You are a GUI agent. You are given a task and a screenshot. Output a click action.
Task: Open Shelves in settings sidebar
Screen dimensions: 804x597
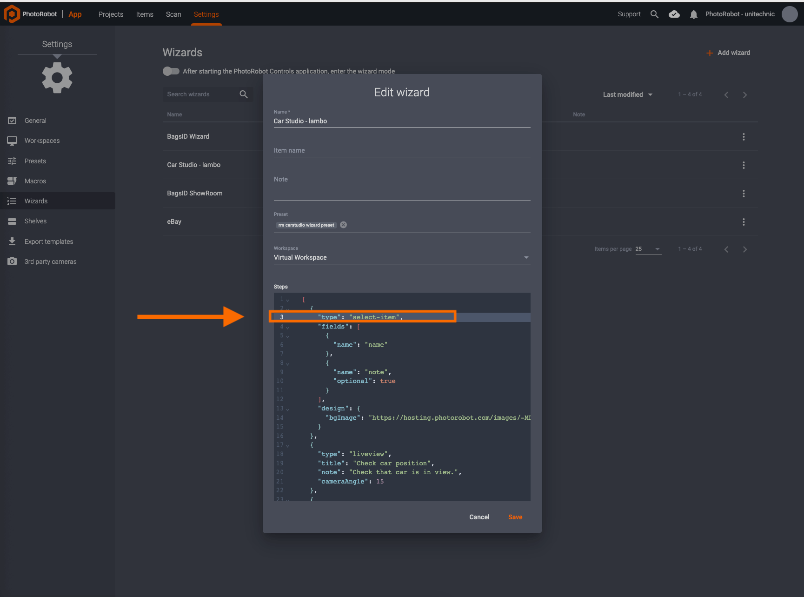(35, 221)
